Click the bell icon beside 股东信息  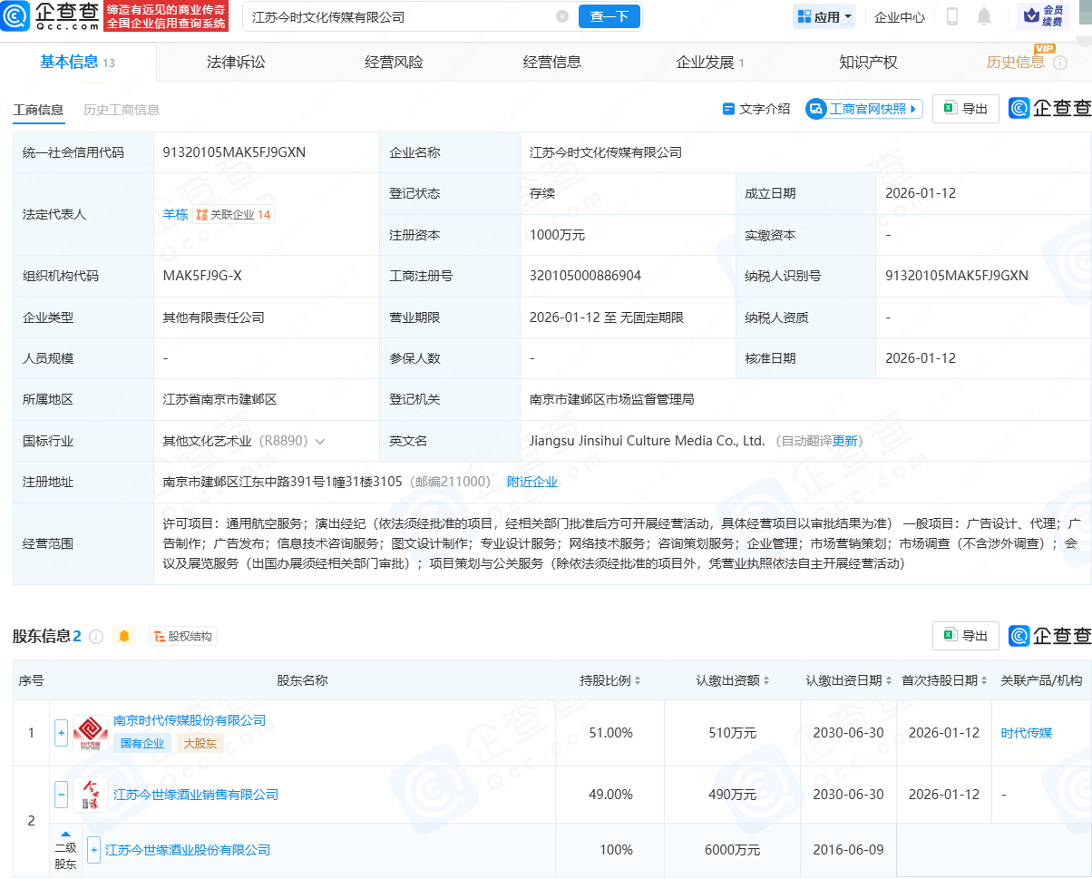(124, 636)
